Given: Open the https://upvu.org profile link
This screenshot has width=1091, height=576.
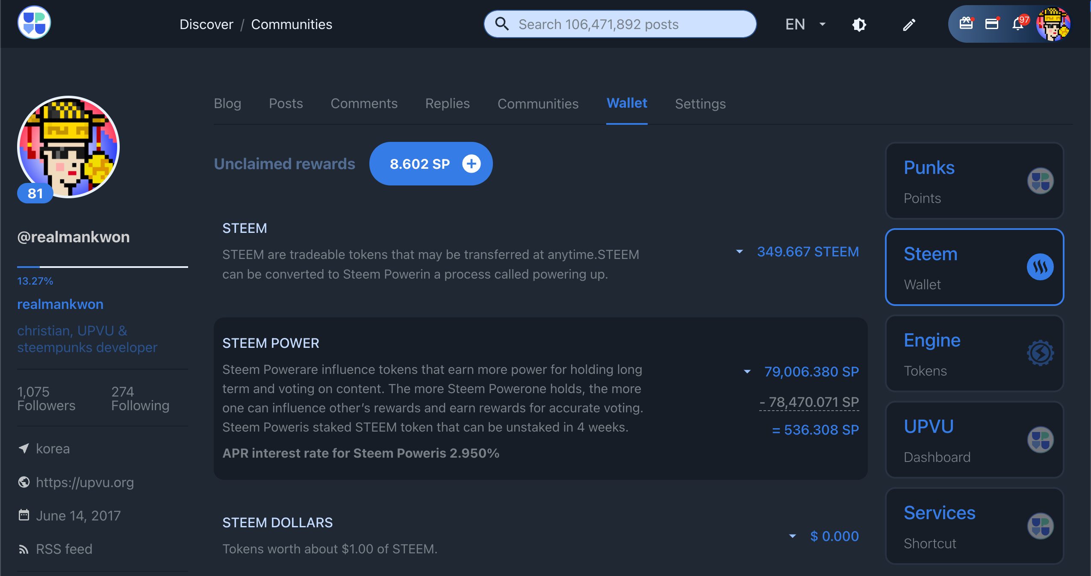Looking at the screenshot, I should [85, 482].
